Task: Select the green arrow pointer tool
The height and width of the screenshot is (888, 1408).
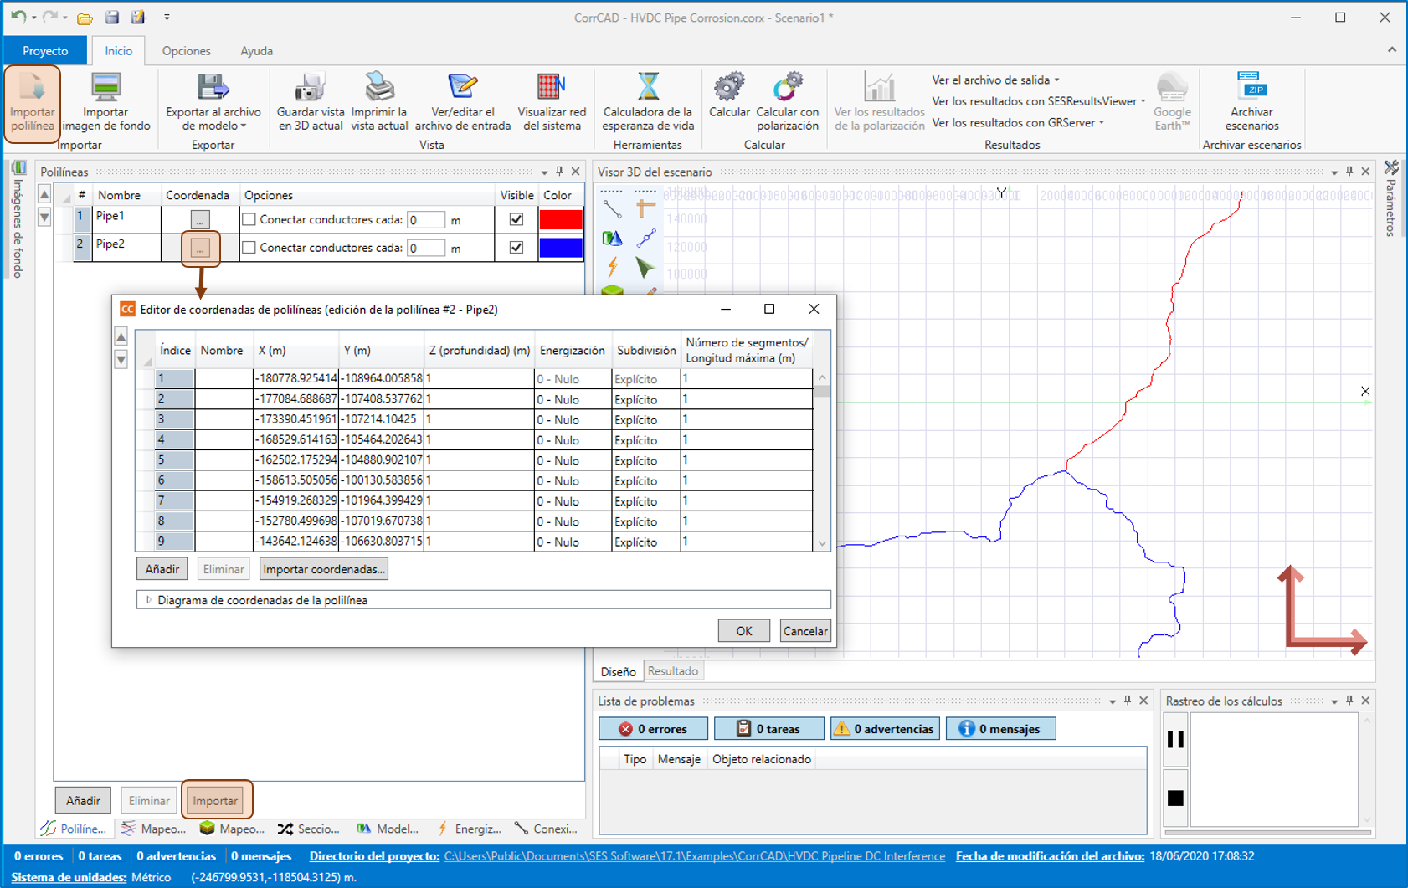Action: 645,267
